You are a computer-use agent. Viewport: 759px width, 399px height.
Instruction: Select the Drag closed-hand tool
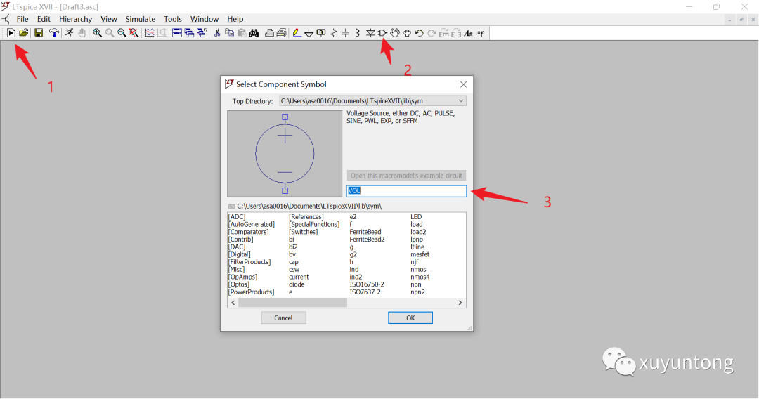click(x=407, y=33)
